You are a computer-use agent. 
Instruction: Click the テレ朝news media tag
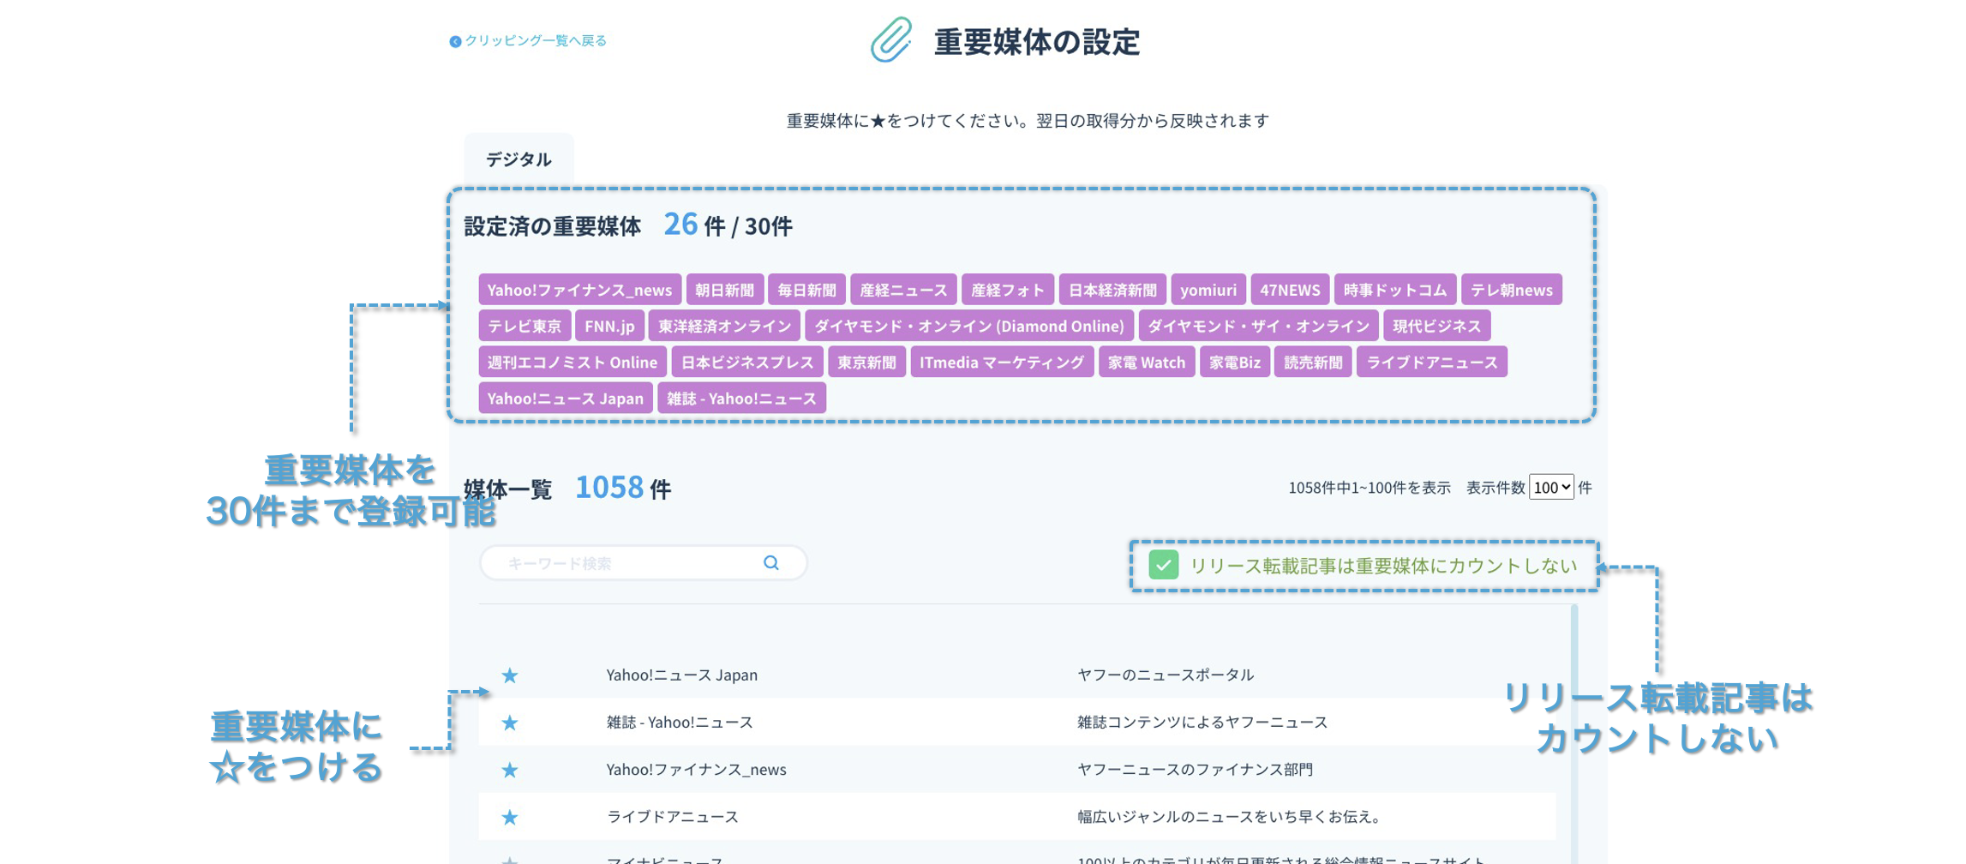click(1511, 290)
